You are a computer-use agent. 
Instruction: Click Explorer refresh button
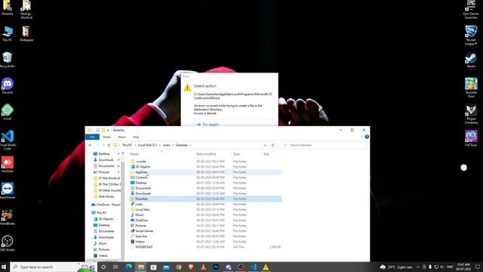(272, 145)
